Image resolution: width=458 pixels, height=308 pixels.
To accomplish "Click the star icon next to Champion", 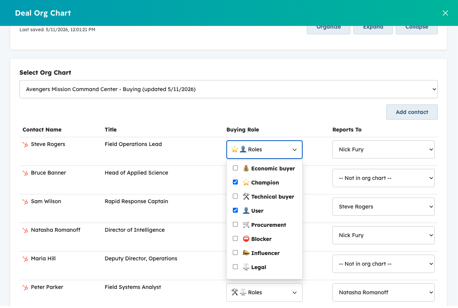I will coord(246,183).
